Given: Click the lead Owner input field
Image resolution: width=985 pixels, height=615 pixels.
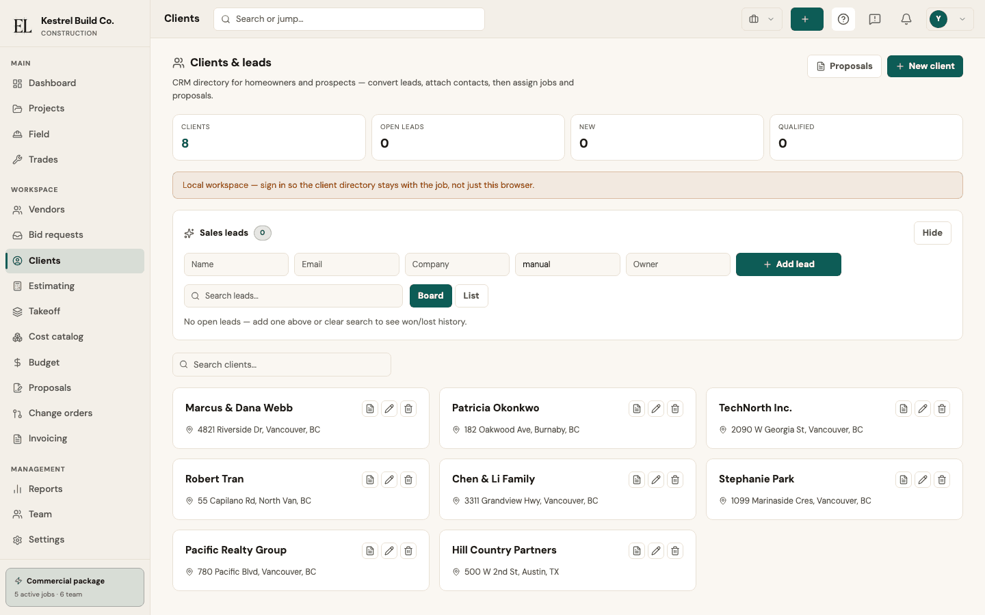Looking at the screenshot, I should (678, 264).
